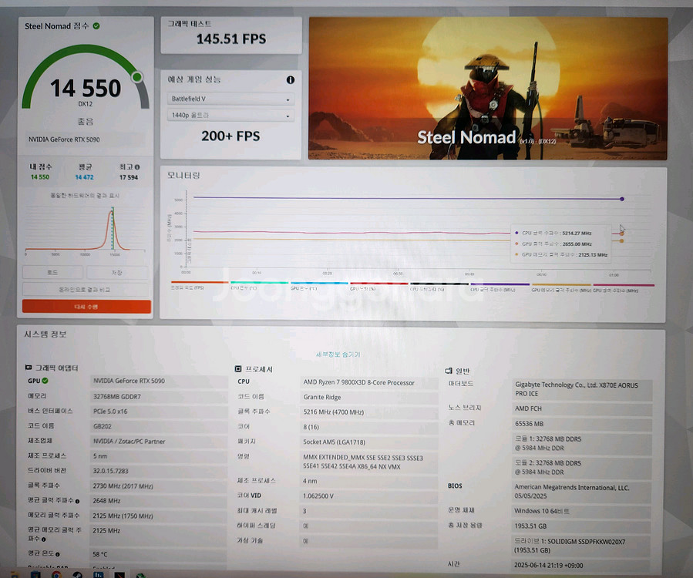Open the dark 3DMark icon in the taskbar
This screenshot has height=578, width=693.
tap(119, 575)
